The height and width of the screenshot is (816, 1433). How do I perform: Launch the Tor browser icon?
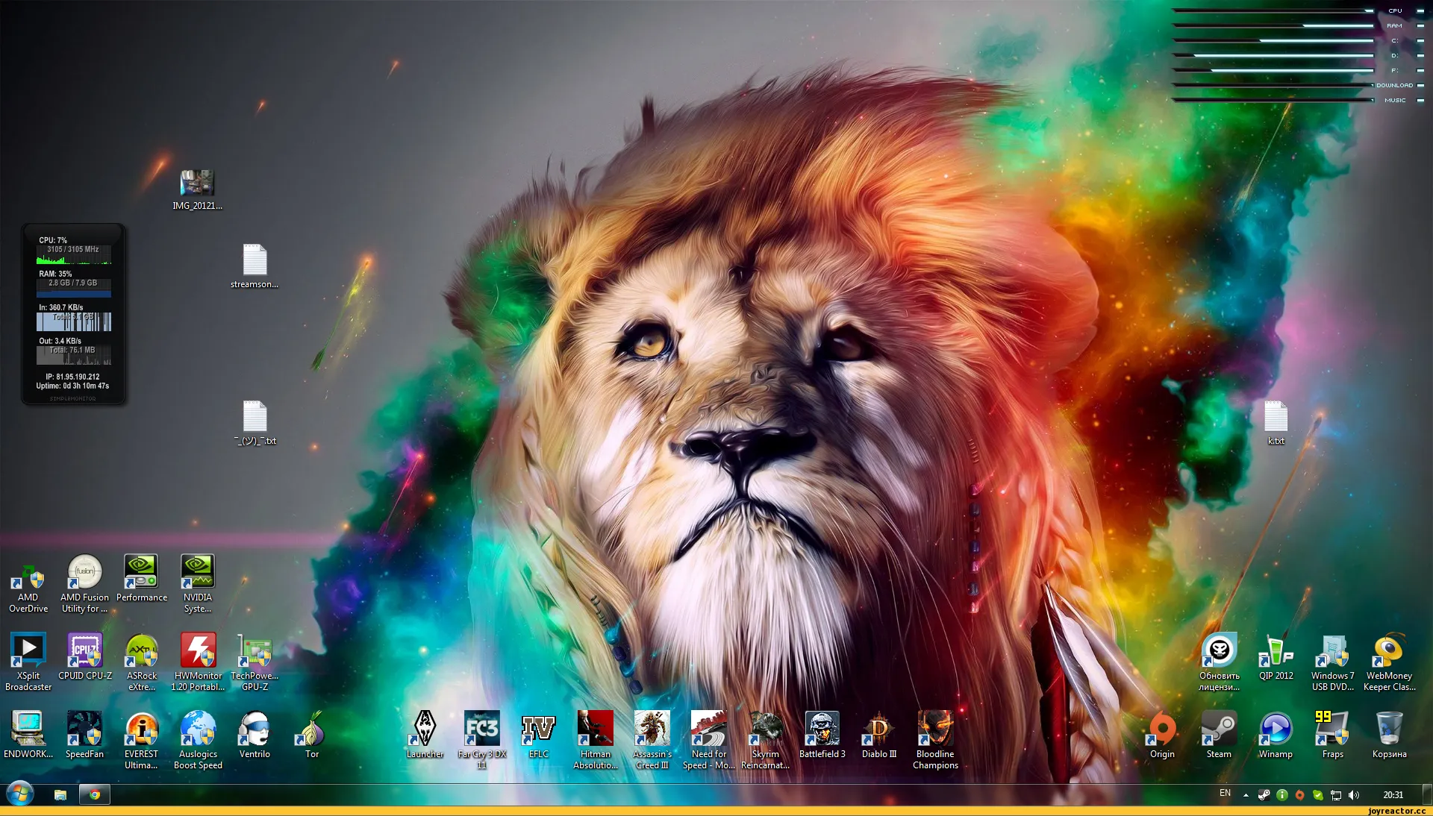(x=311, y=735)
